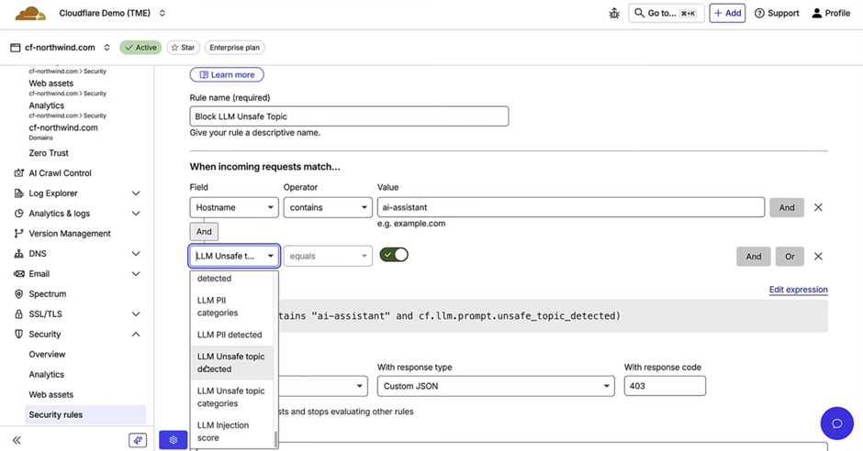Image resolution: width=863 pixels, height=451 pixels.
Task: Select LLM PII detected option
Action: tap(231, 335)
